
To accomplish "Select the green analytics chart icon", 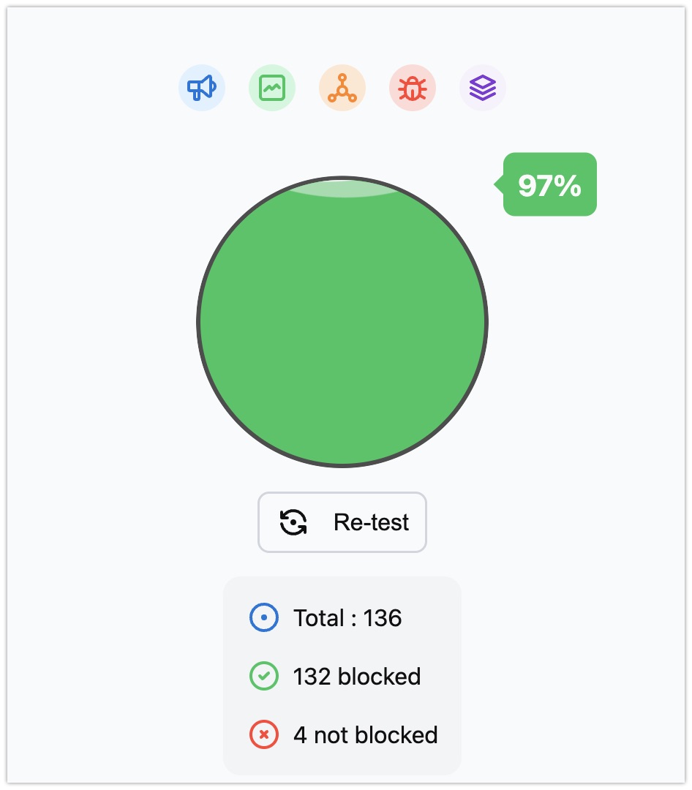I will 272,88.
